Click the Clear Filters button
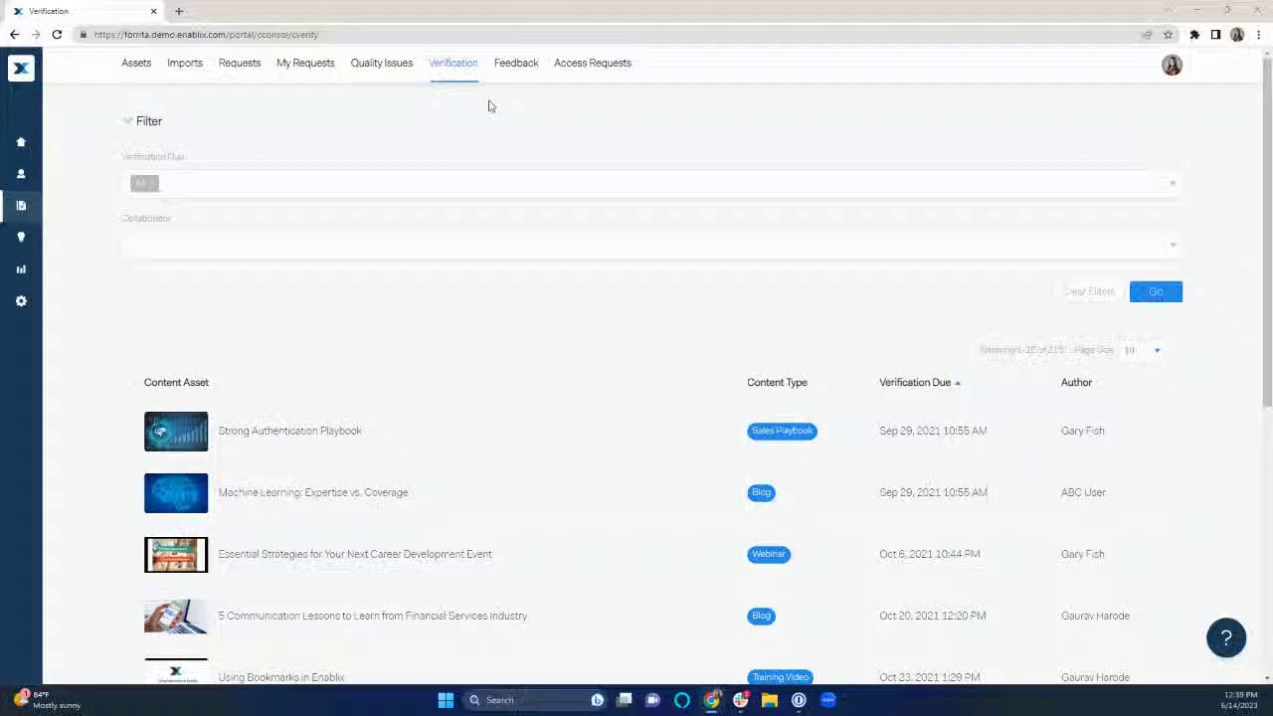This screenshot has width=1273, height=716. tap(1089, 291)
